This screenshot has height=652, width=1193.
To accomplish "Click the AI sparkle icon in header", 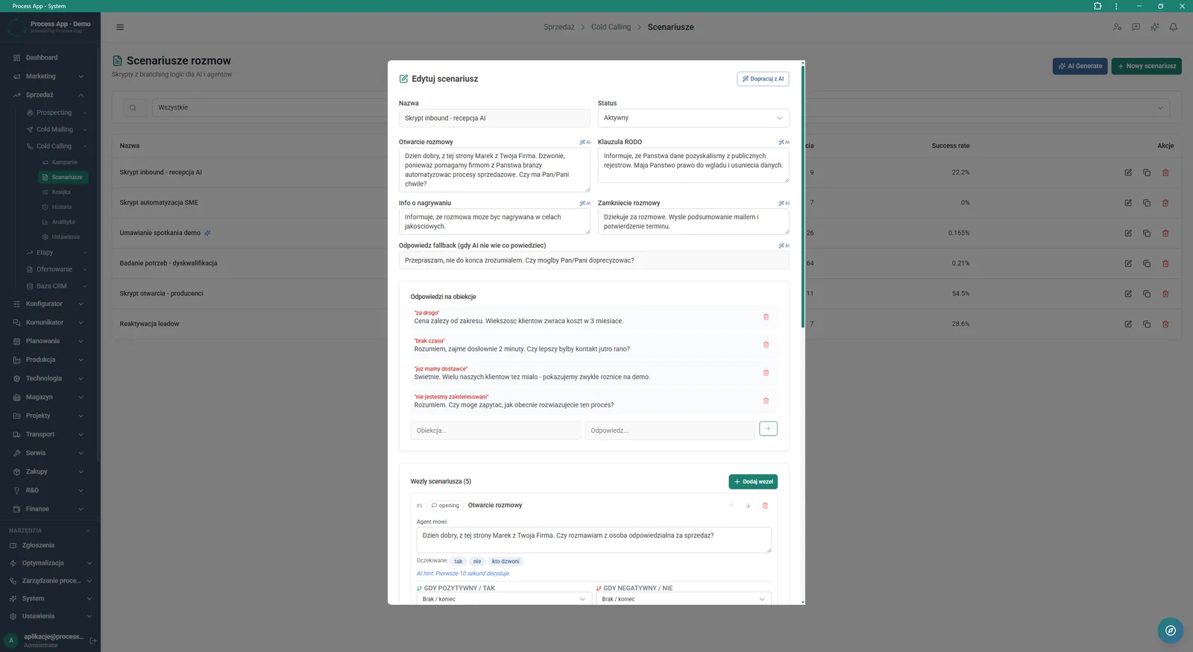I will [1154, 27].
